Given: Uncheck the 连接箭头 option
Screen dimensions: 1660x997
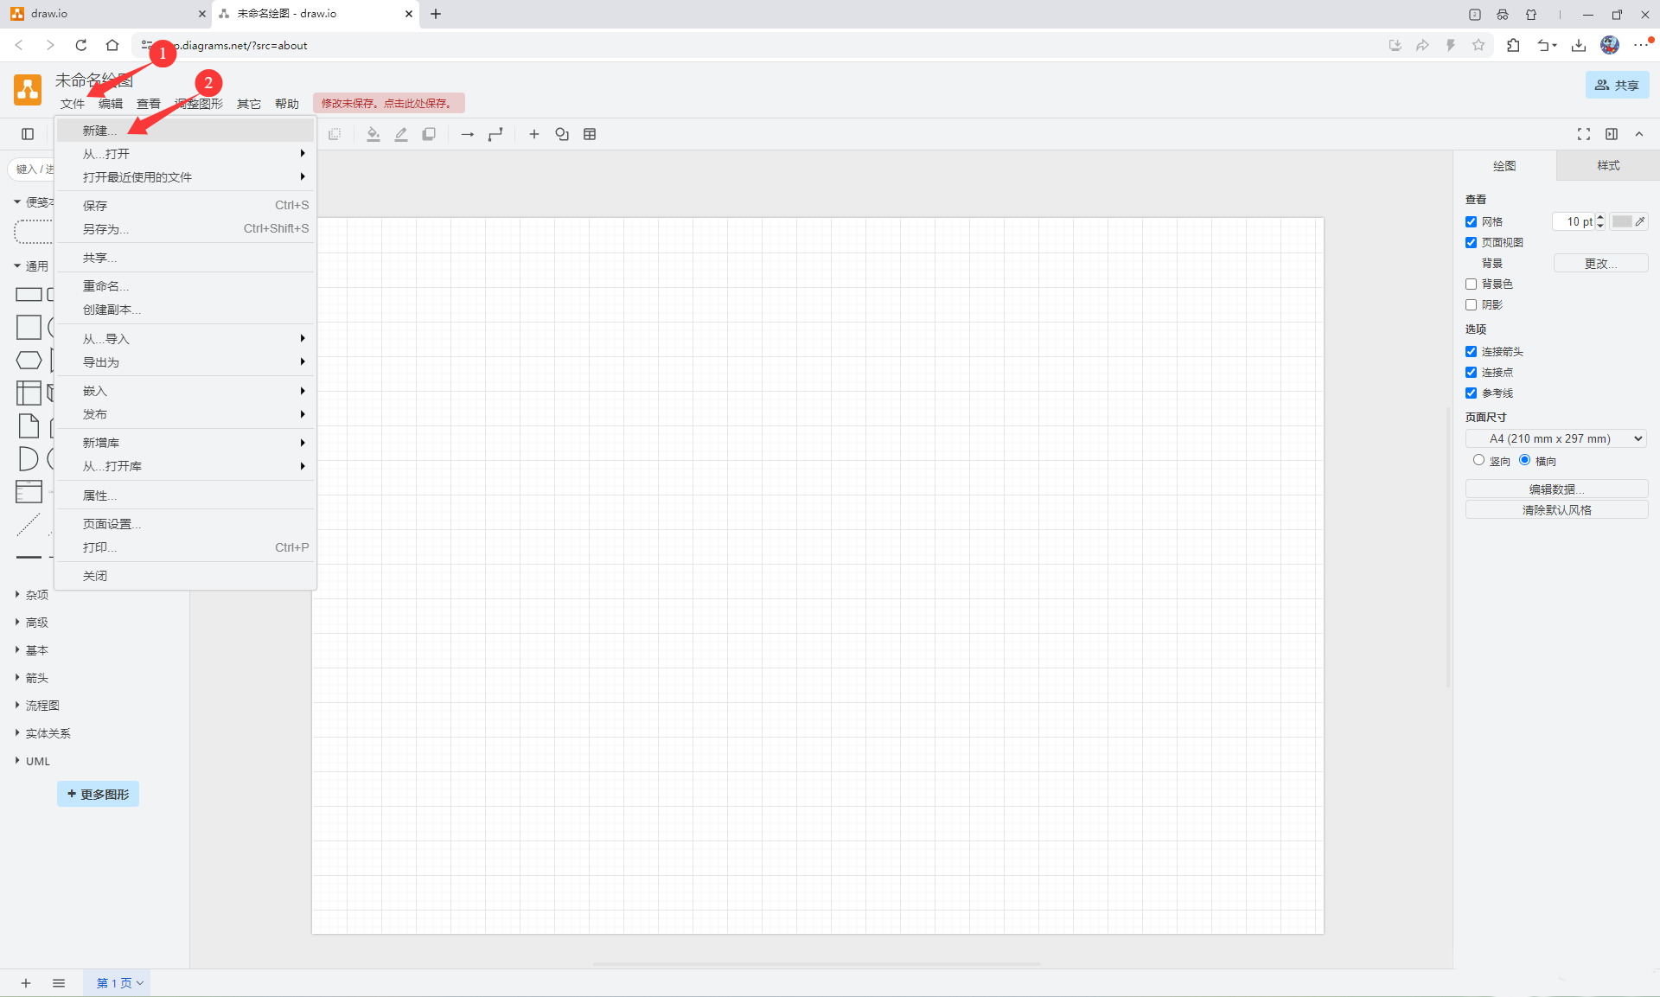Looking at the screenshot, I should click(x=1472, y=351).
